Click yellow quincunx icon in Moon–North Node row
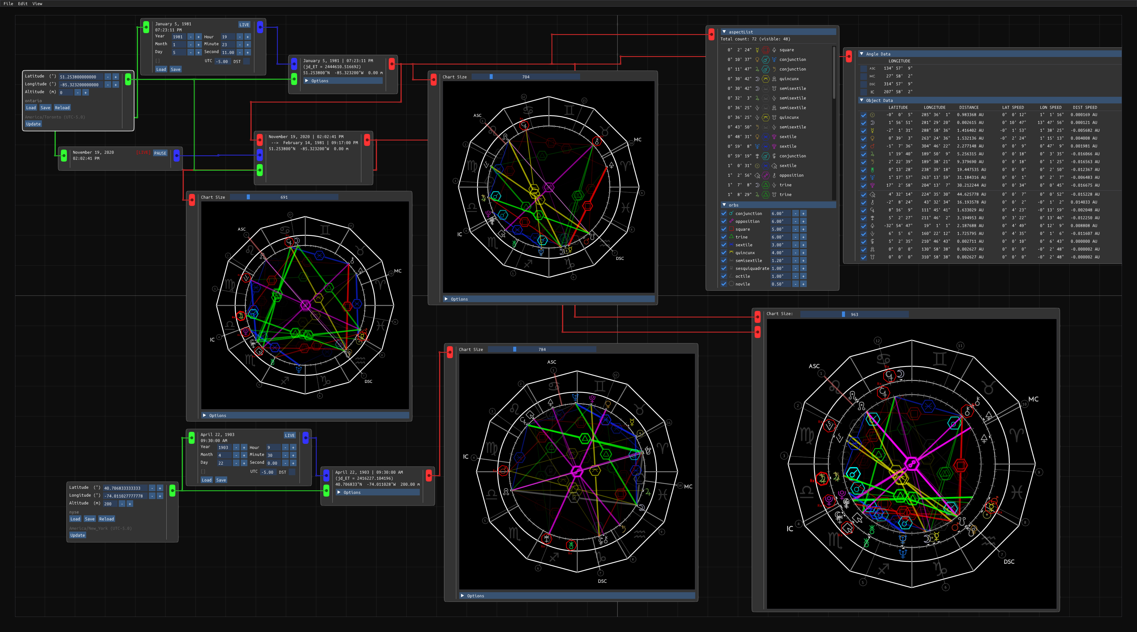Image resolution: width=1137 pixels, height=632 pixels. pyautogui.click(x=766, y=79)
